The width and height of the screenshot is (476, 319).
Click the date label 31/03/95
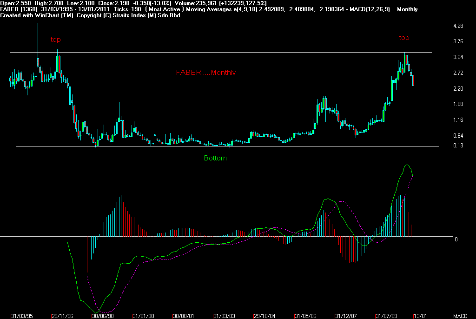pyautogui.click(x=22, y=316)
